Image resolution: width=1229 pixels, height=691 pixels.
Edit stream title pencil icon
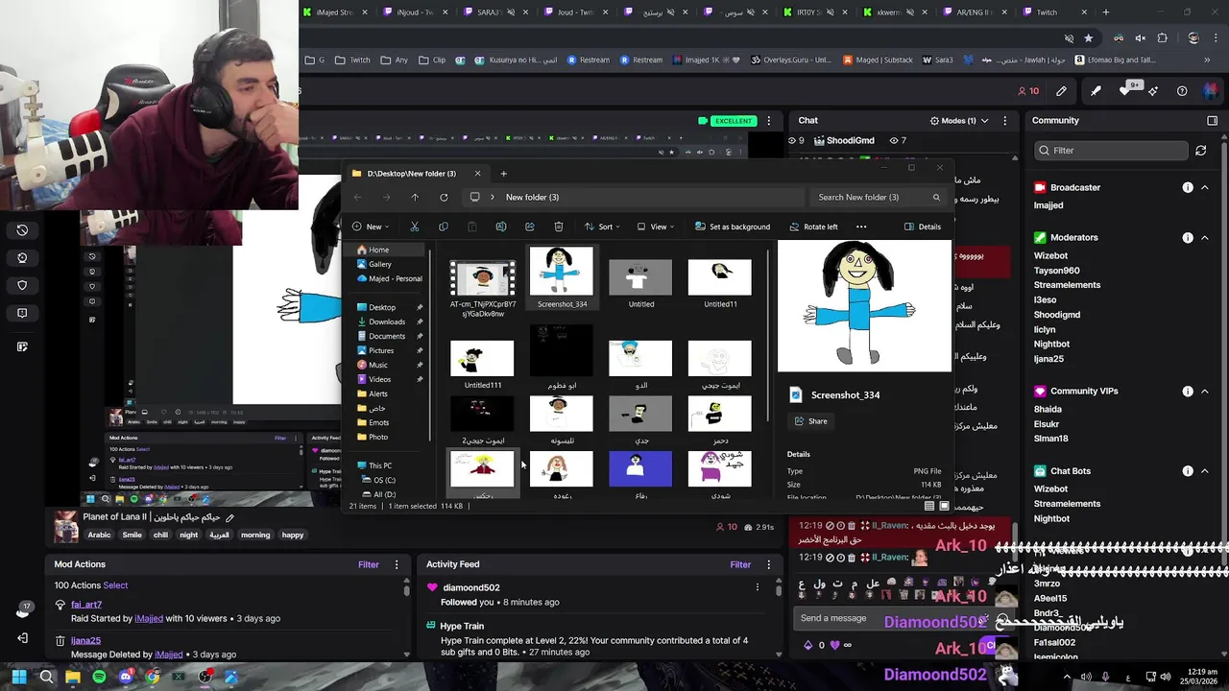229,518
